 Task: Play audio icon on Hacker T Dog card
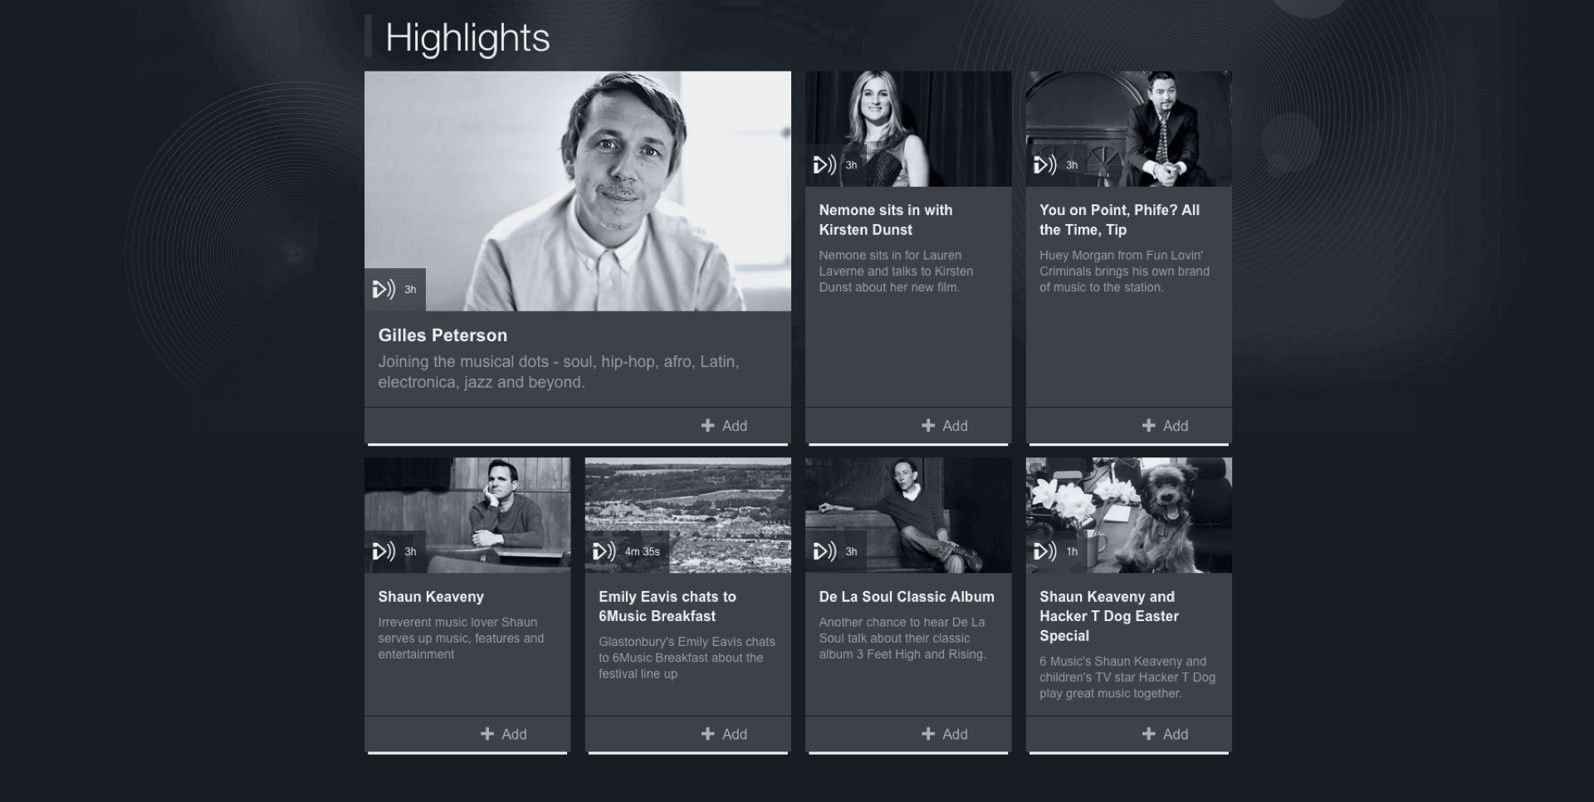point(1045,551)
